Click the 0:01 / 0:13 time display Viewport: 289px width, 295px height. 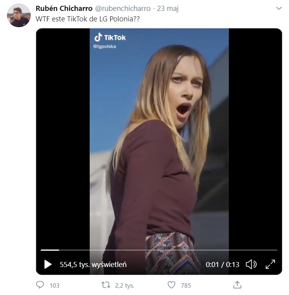click(x=223, y=265)
